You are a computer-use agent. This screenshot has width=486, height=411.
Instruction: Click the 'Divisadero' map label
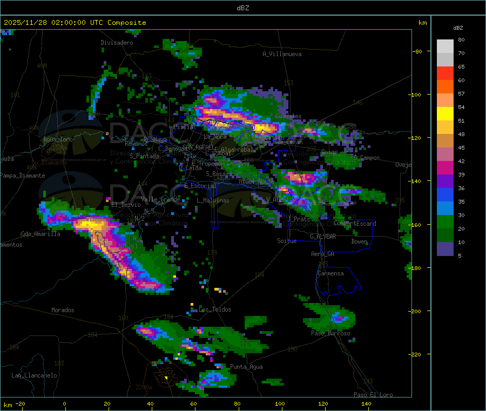(x=117, y=43)
